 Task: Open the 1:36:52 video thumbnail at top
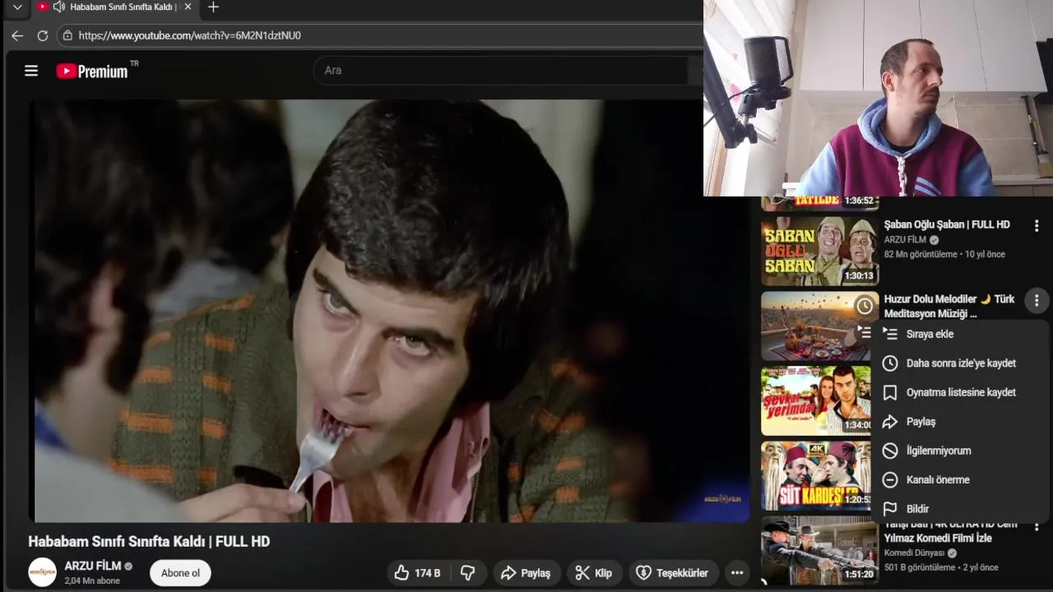(x=819, y=203)
